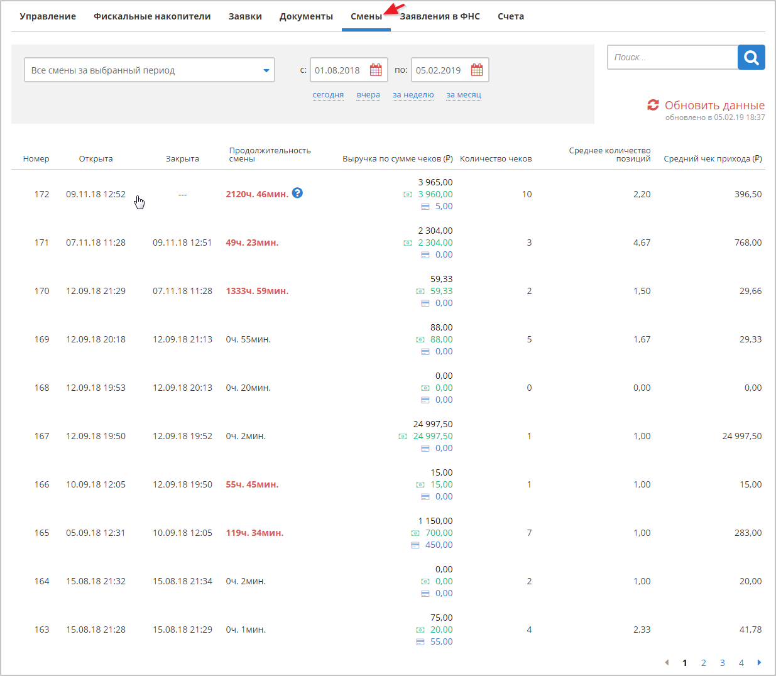Switch to the Заявления в ФНС tab

point(440,16)
